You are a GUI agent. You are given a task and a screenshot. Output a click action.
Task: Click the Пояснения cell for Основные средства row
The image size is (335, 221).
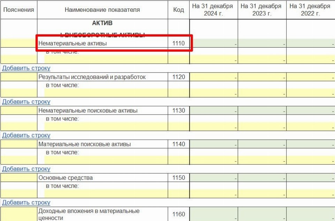(18, 178)
